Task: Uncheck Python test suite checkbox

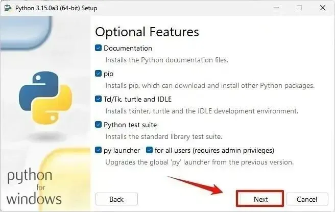Action: (x=98, y=125)
